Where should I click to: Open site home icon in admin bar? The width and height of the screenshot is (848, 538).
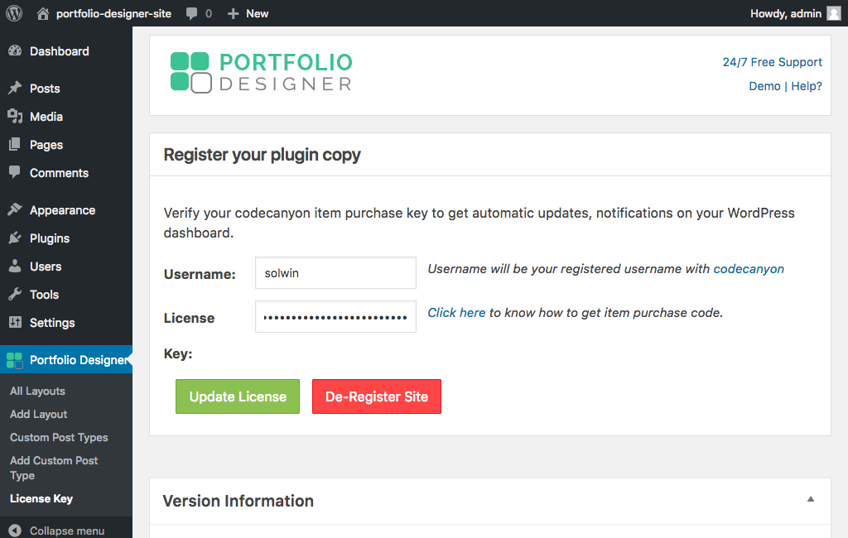[43, 13]
